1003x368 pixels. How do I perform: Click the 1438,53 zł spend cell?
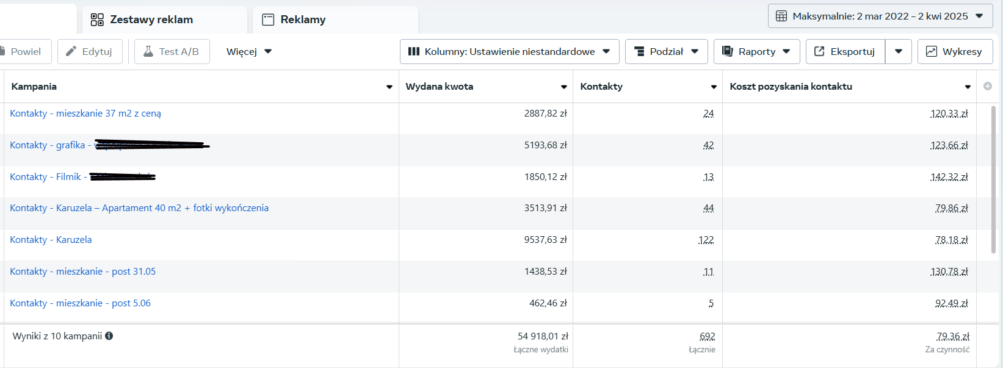(x=546, y=272)
